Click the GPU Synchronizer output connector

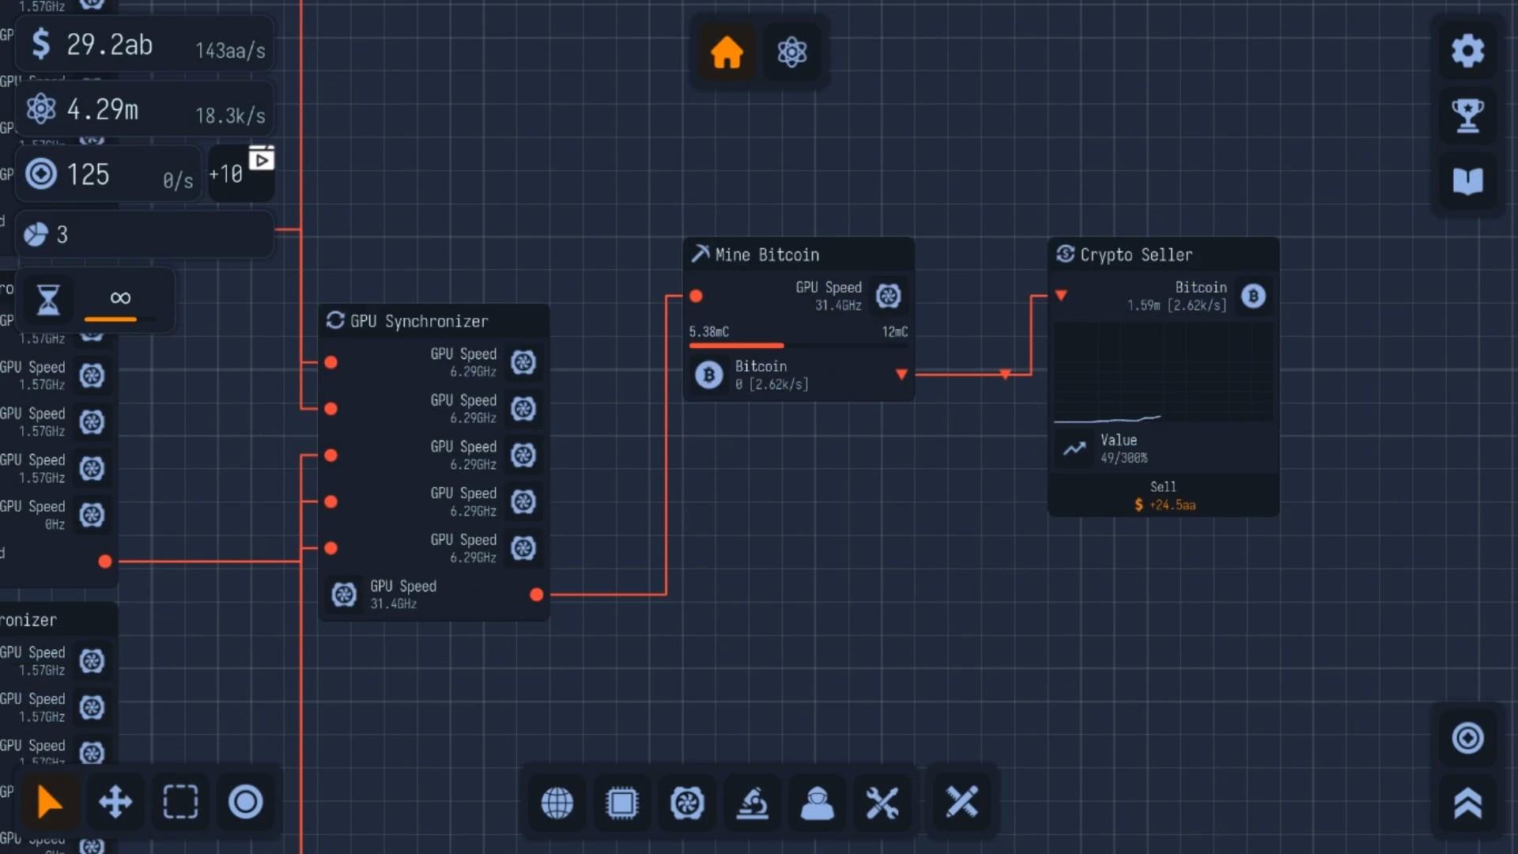coord(536,595)
